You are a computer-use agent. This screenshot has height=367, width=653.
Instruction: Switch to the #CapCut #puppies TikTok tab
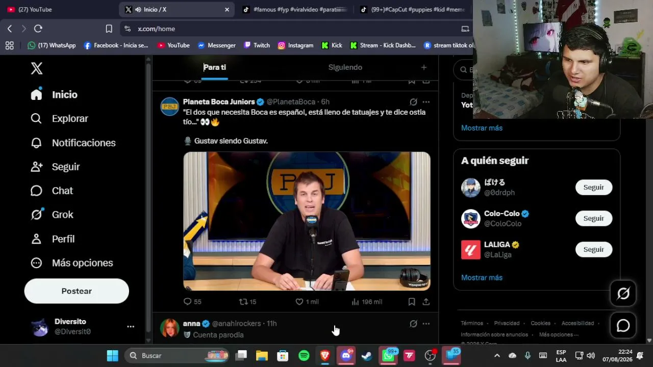pyautogui.click(x=413, y=10)
